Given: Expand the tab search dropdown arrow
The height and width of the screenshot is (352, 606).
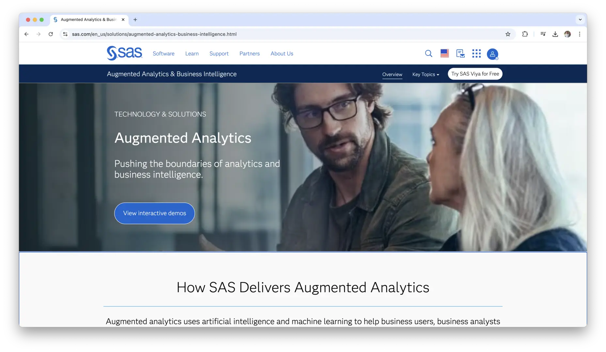Looking at the screenshot, I should tap(580, 20).
